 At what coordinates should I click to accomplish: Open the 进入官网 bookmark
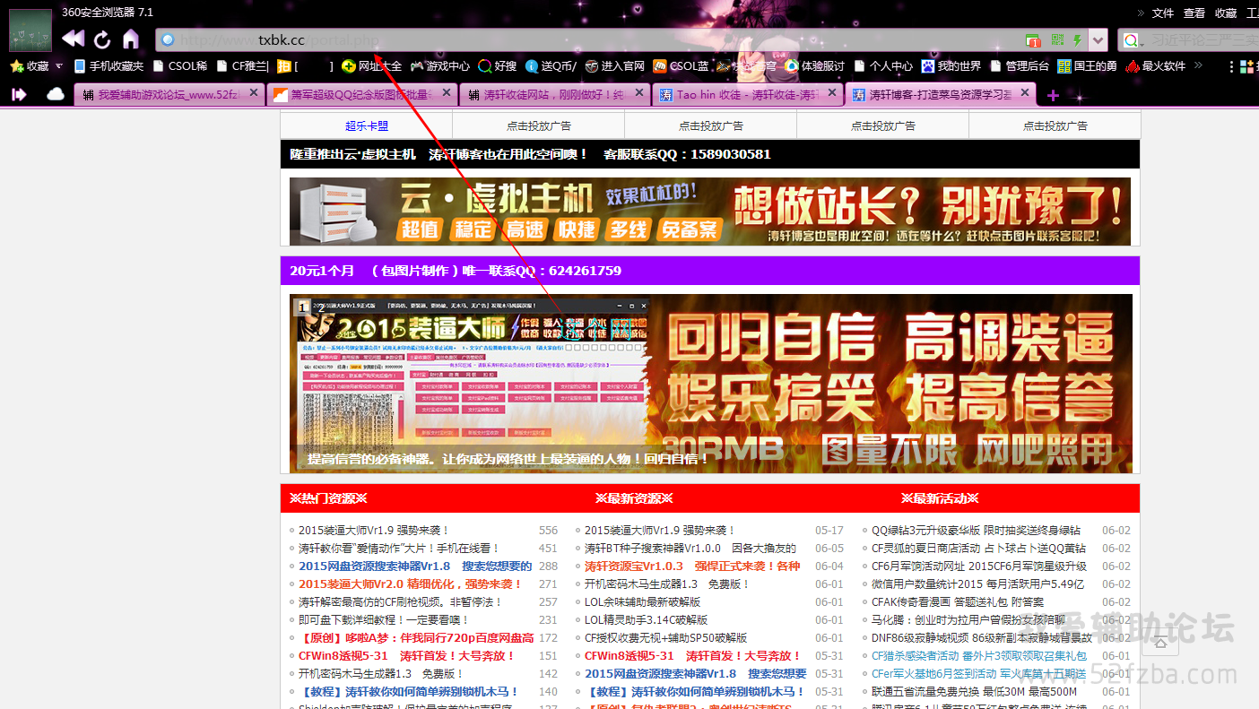tap(615, 66)
